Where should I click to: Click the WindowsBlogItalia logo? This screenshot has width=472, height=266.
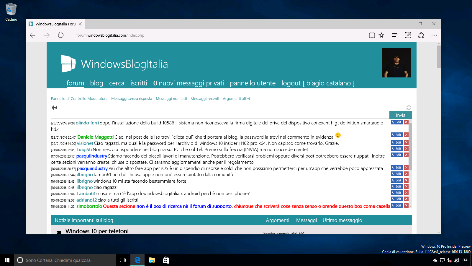(x=114, y=64)
